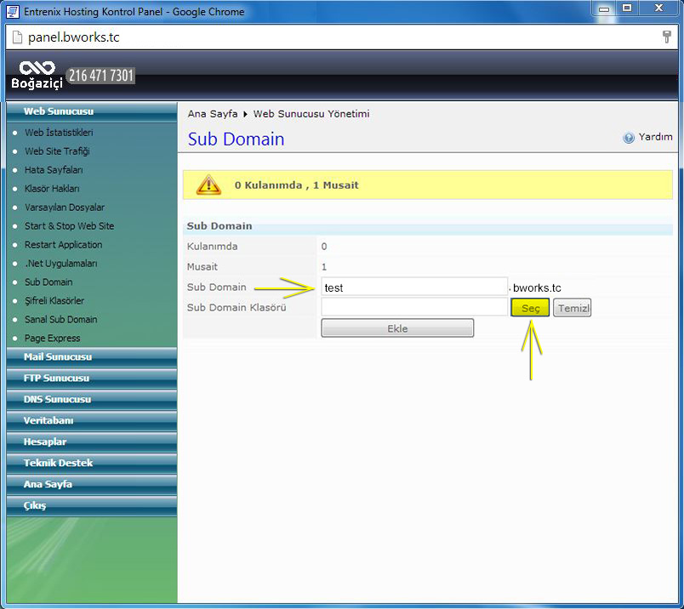Viewport: 684px width, 609px height.
Task: Go to Restart Application page
Action: pyautogui.click(x=64, y=245)
